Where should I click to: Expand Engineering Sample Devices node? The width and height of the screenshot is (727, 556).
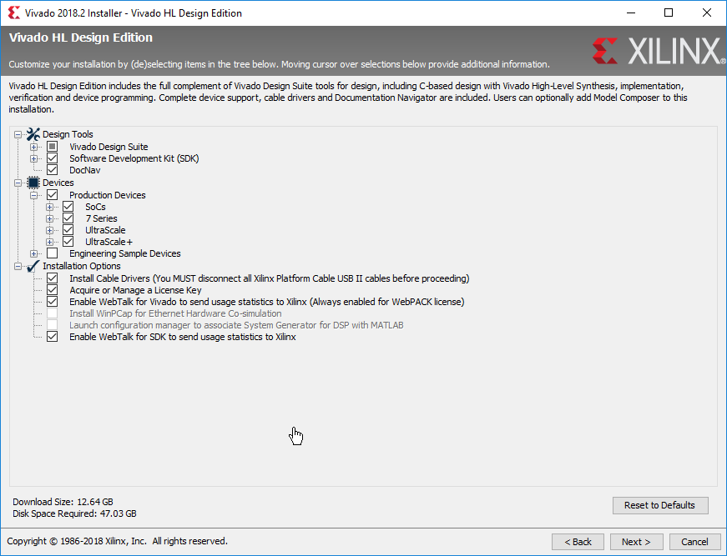pyautogui.click(x=34, y=253)
